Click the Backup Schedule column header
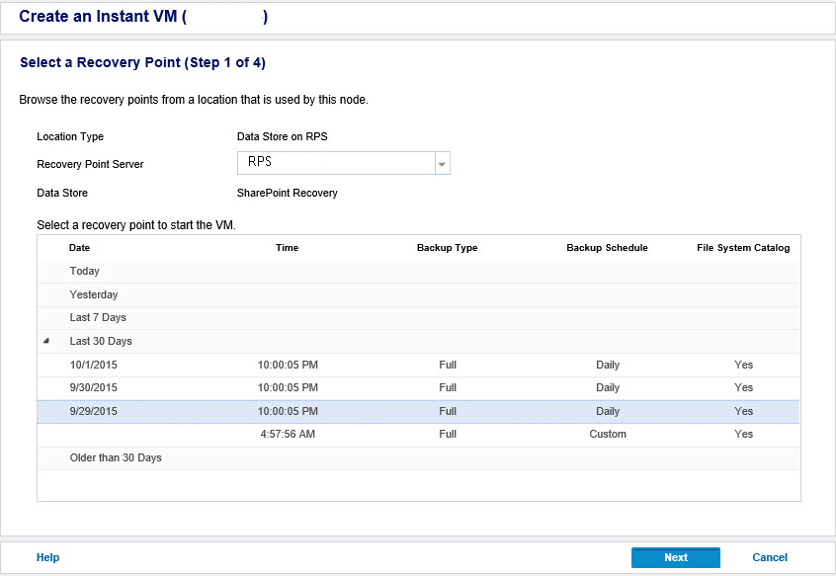This screenshot has width=836, height=576. [607, 248]
